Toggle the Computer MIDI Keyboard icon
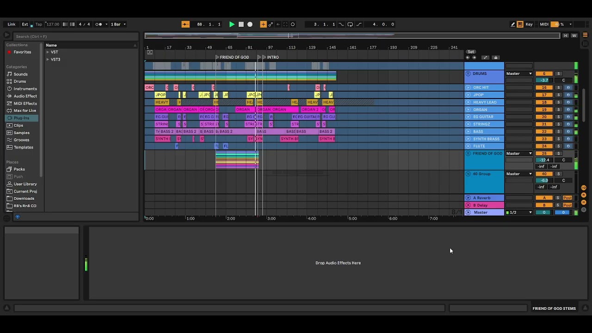The image size is (592, 333). 520,24
